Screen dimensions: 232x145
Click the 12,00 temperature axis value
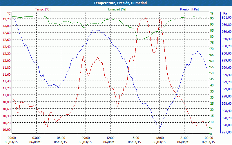pos(6,60)
